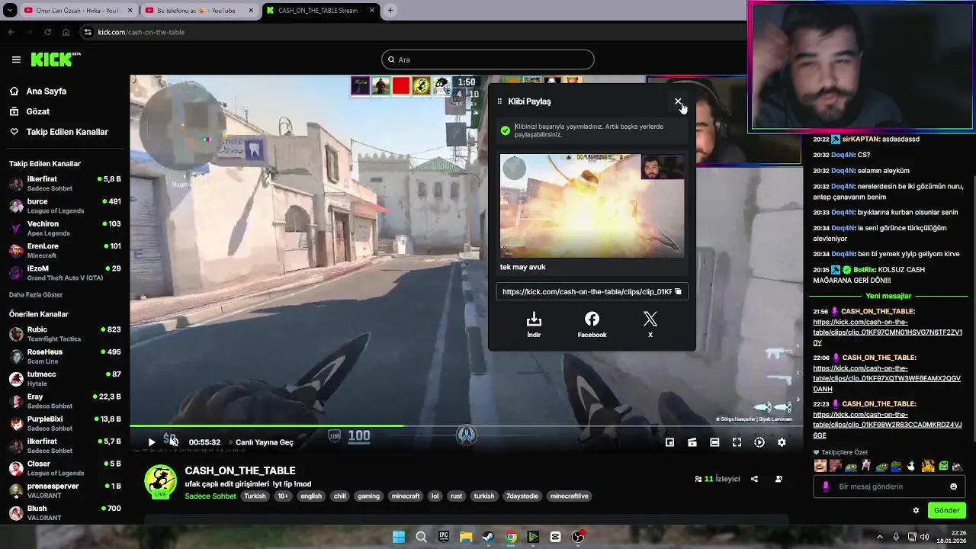Open Epic Games Launcher from taskbar
This screenshot has width=976, height=549.
444,537
